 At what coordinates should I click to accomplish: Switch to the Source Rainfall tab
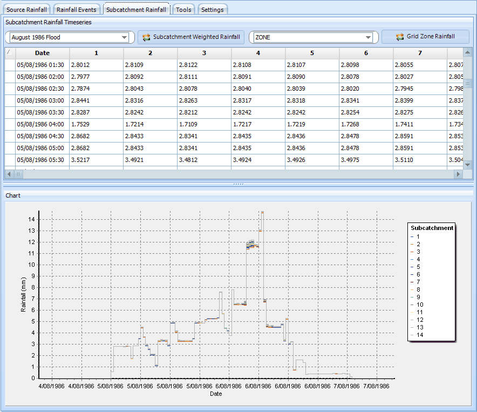27,10
